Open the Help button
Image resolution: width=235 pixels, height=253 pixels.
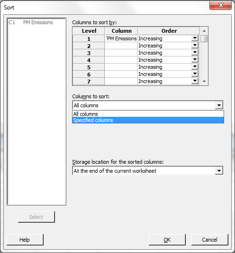[25, 240]
